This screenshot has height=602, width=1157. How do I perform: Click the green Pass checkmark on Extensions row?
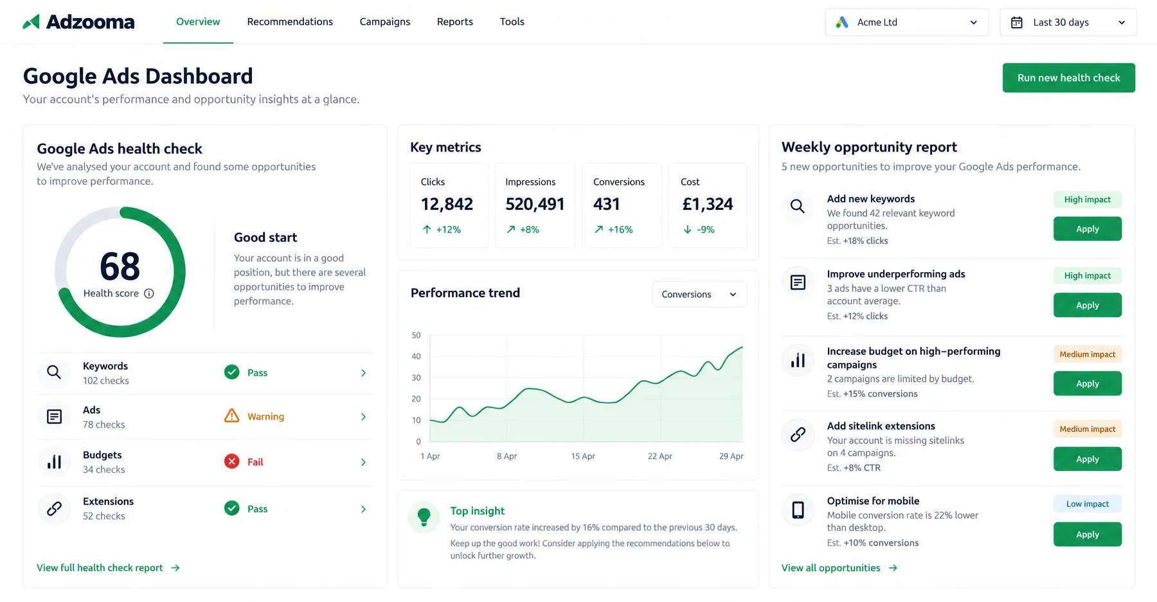click(x=232, y=508)
